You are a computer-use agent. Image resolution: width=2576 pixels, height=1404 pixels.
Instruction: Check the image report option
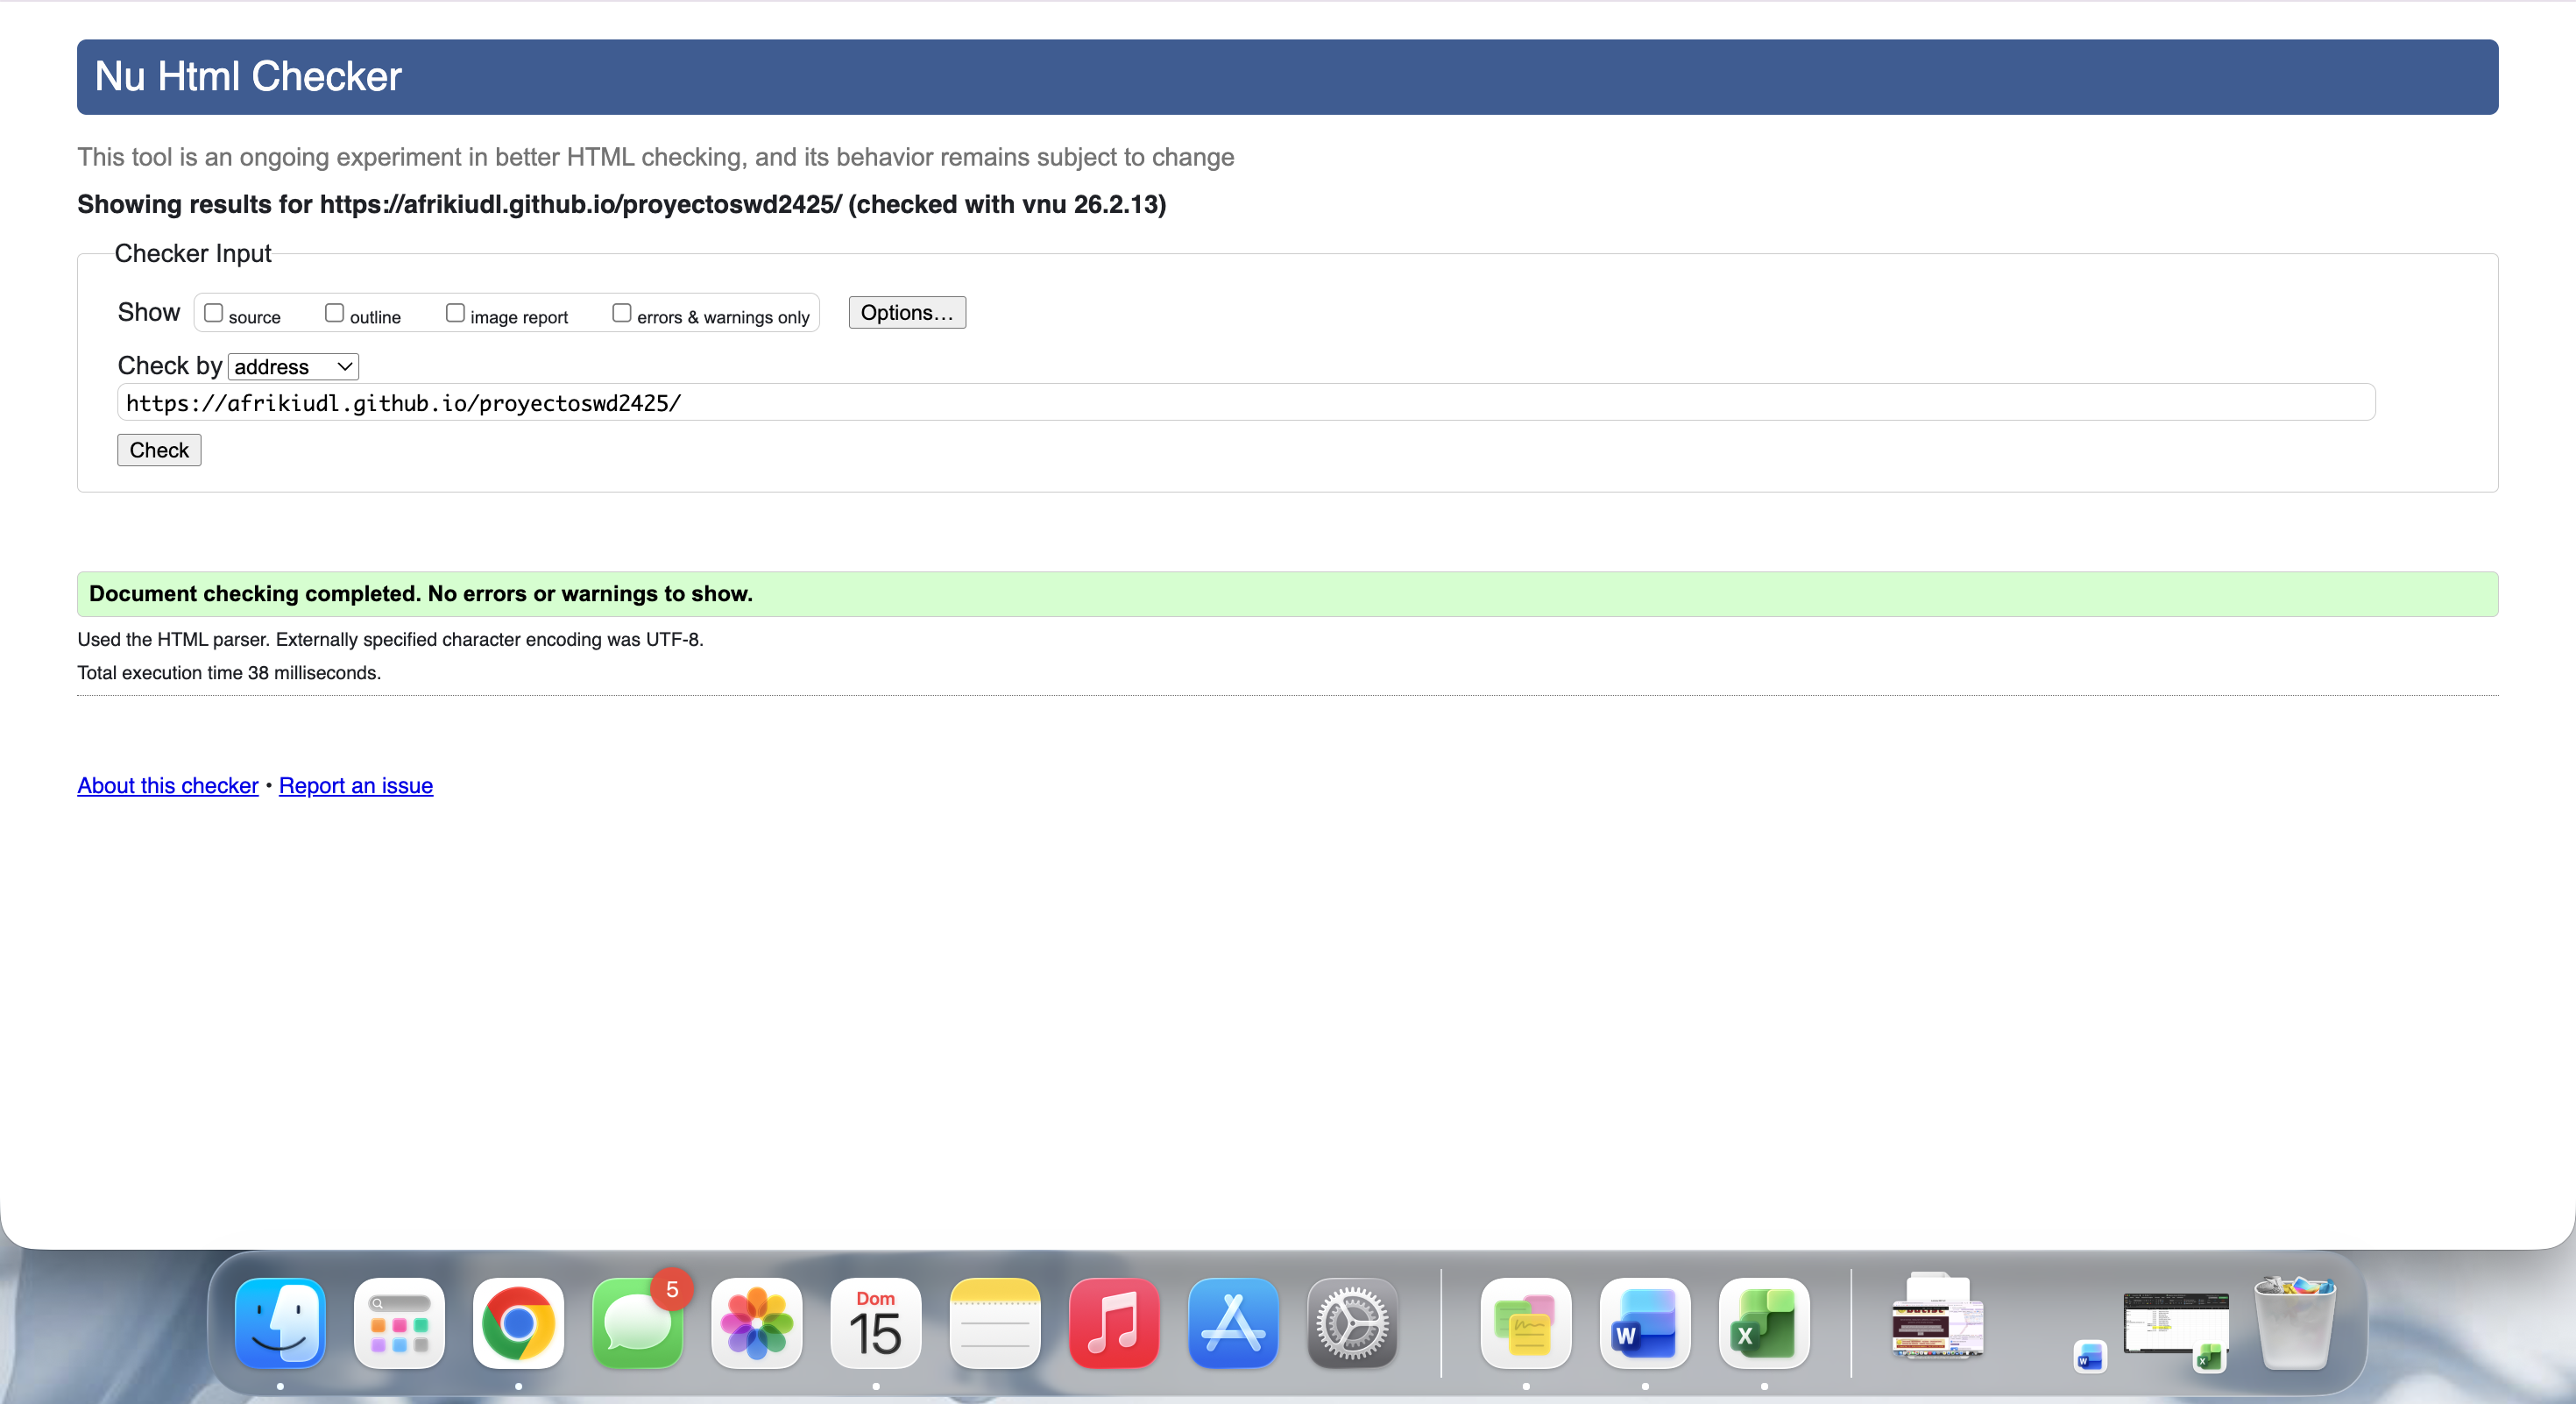[455, 313]
